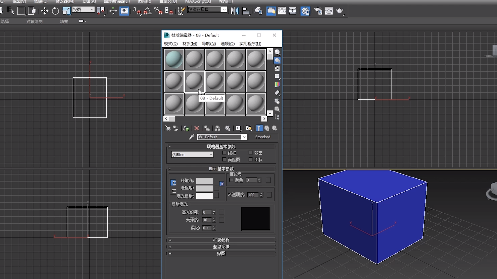Toggle checkered Background icon for sample slots

click(277, 68)
